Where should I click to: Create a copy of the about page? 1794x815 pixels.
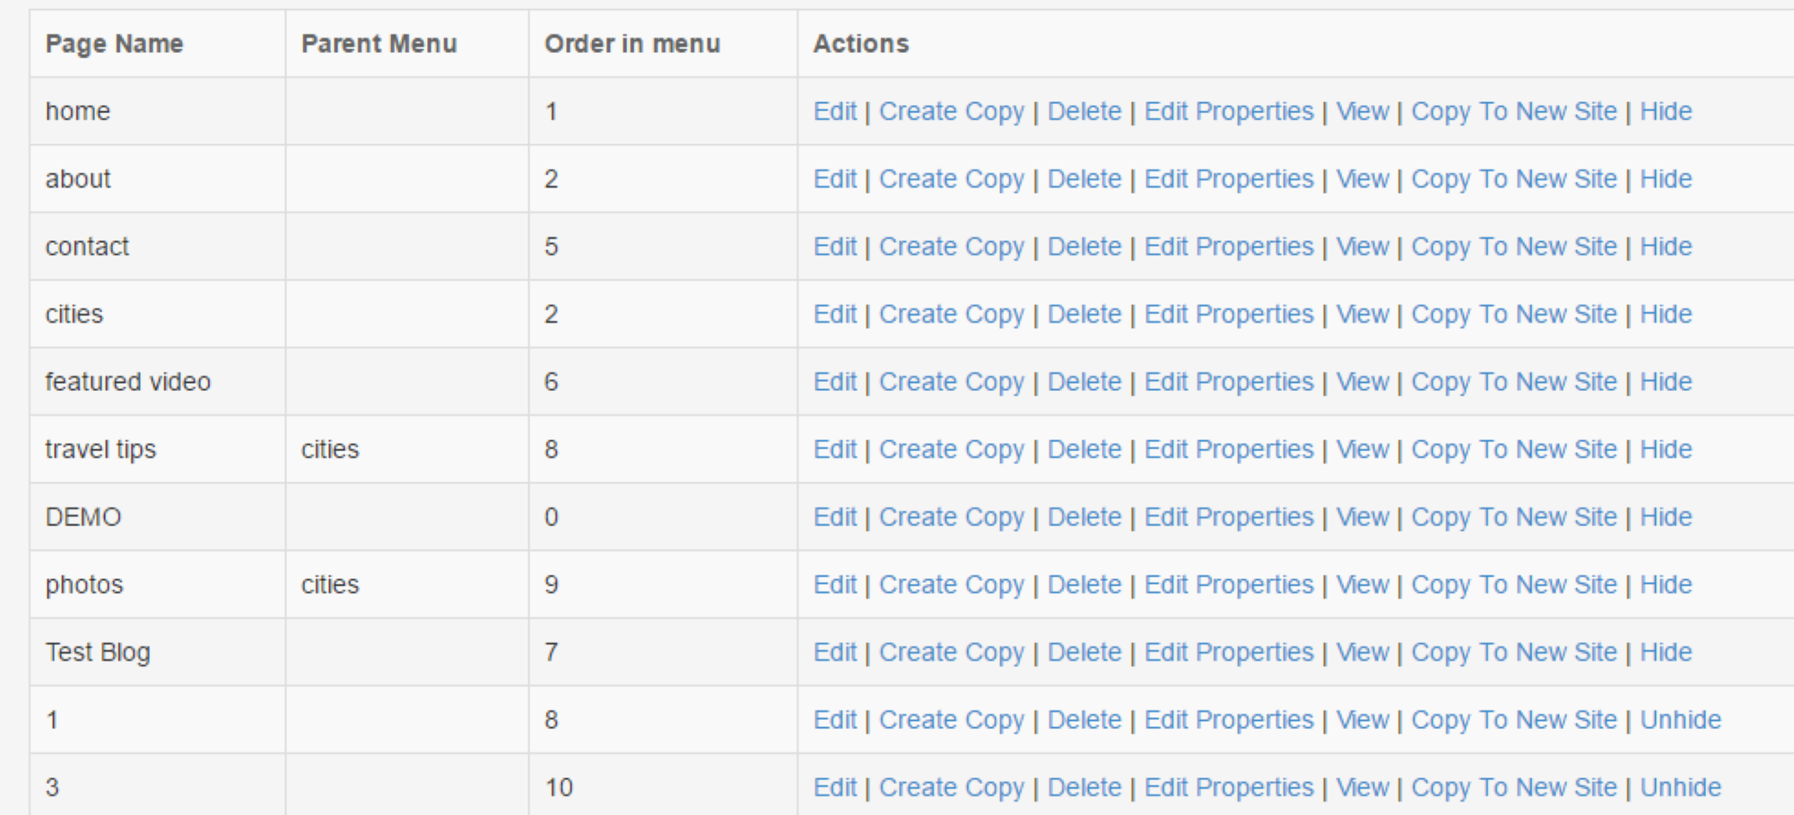point(951,179)
